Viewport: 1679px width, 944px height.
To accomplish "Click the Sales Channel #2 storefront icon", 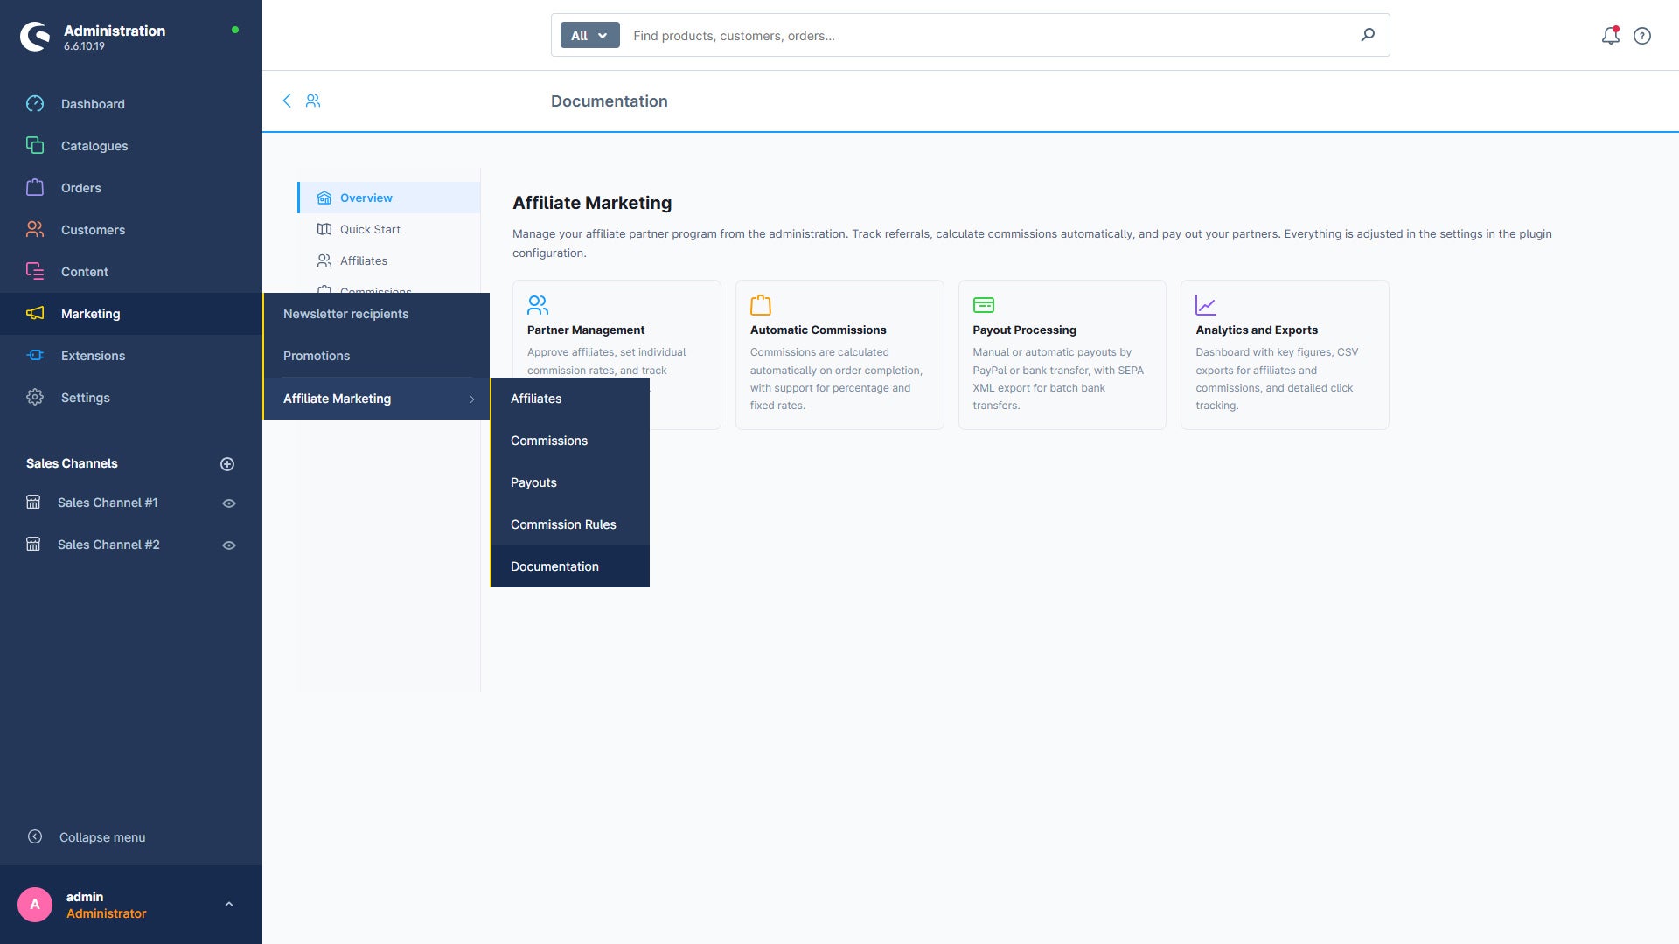I will click(x=33, y=545).
